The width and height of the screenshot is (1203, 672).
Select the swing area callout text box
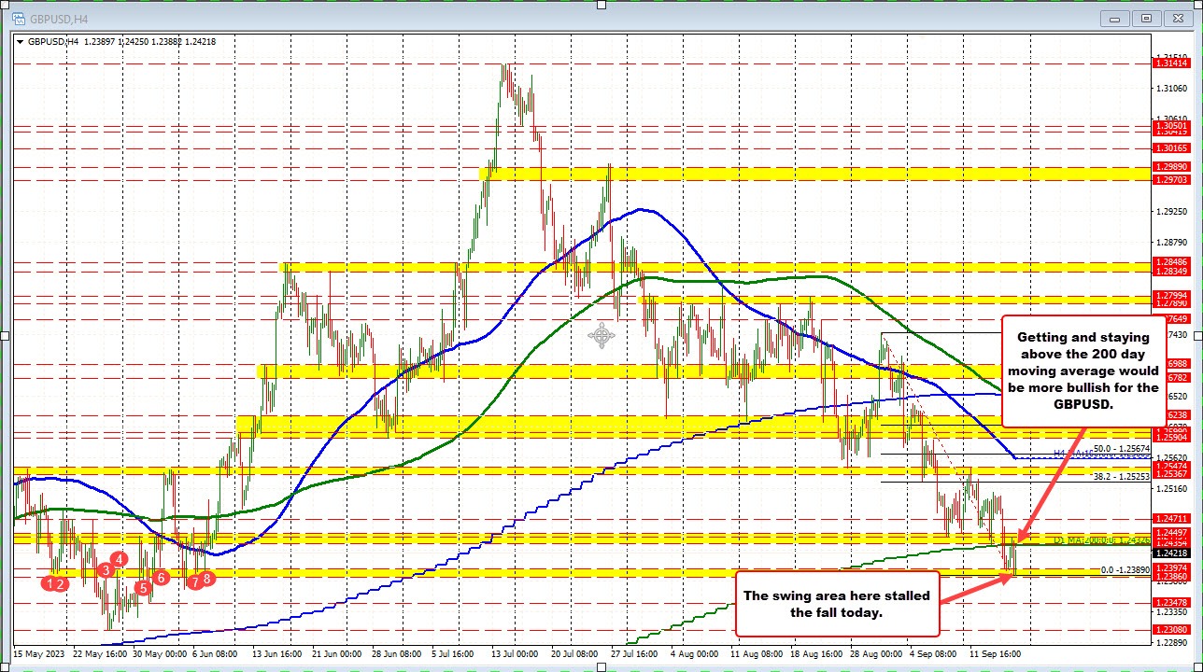click(x=837, y=603)
